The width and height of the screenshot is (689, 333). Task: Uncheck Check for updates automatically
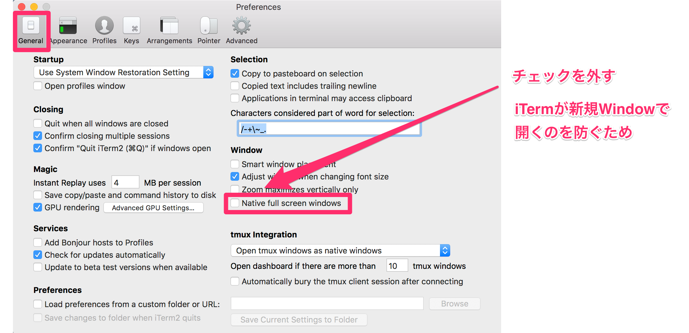[38, 255]
